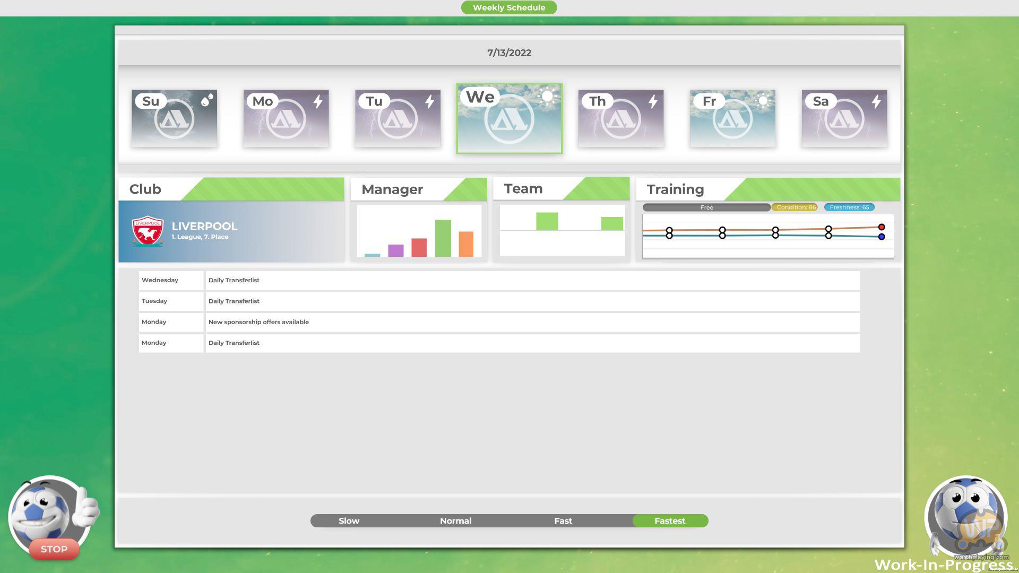The height and width of the screenshot is (573, 1019).
Task: Set simulation speed to Normal
Action: 455,521
